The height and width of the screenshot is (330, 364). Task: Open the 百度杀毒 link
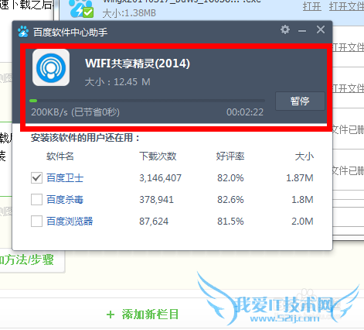coord(65,200)
